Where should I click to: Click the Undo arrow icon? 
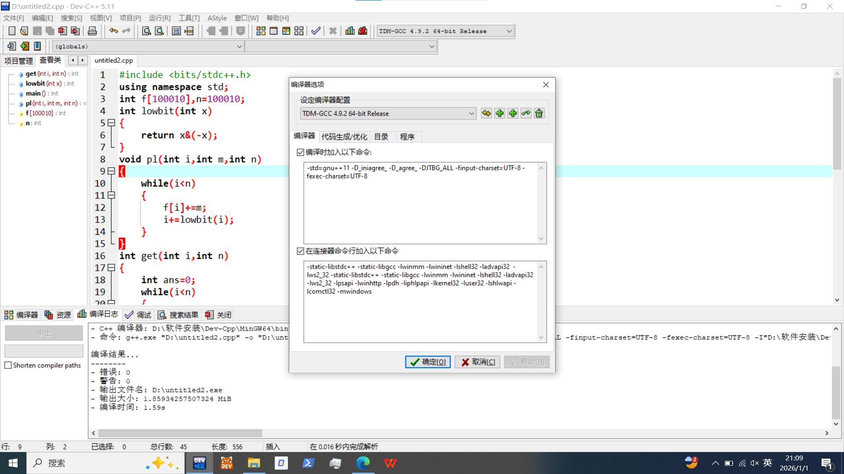113,31
